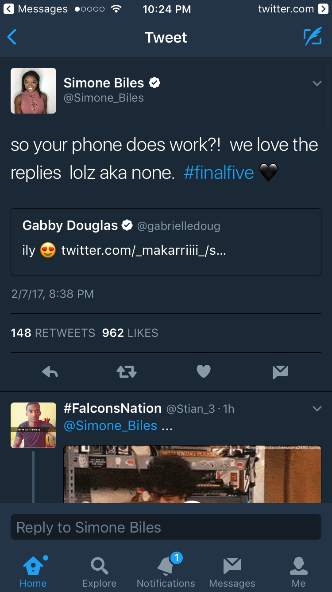Tap the #finalfive hashtag link

tap(219, 173)
